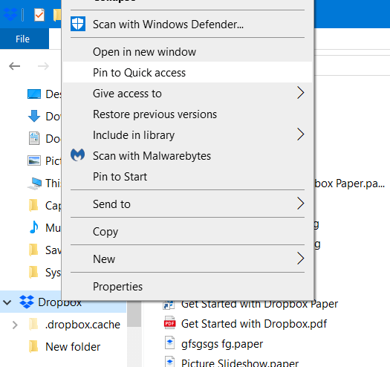Select the file name Get Started with Dropbox Paper

[259, 304]
